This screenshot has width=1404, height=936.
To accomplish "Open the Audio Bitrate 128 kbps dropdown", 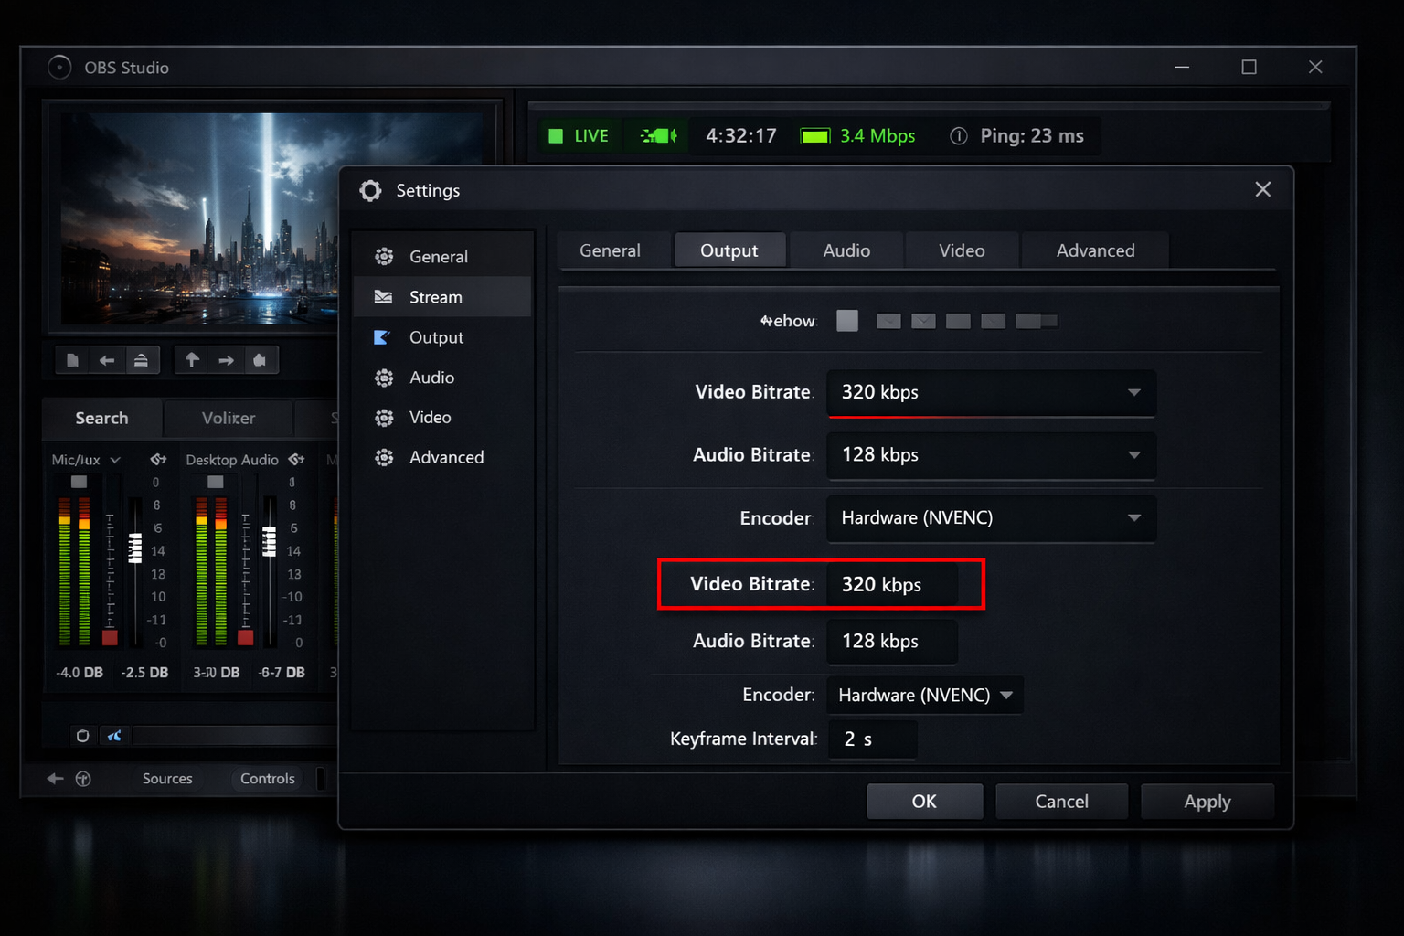I will click(x=990, y=455).
